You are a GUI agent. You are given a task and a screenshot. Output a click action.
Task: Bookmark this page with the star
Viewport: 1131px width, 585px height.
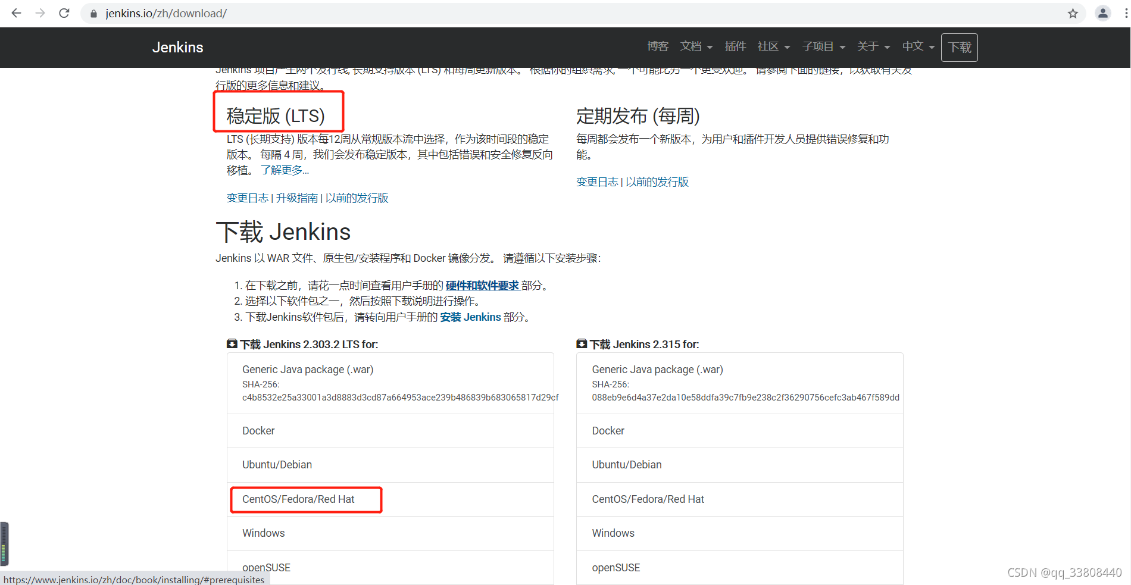[1073, 13]
